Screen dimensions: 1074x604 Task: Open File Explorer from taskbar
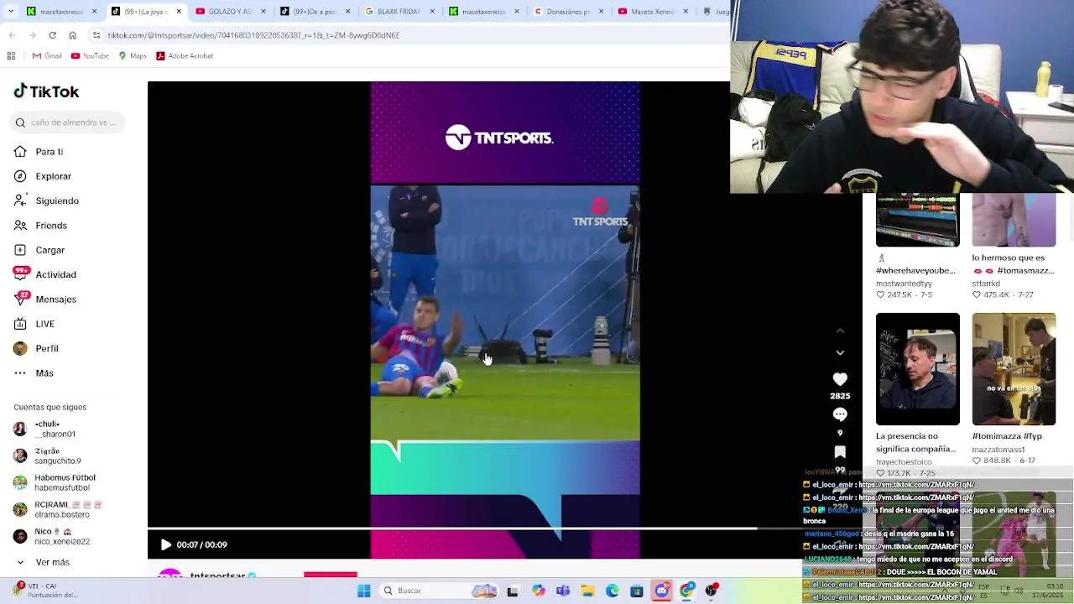click(587, 591)
